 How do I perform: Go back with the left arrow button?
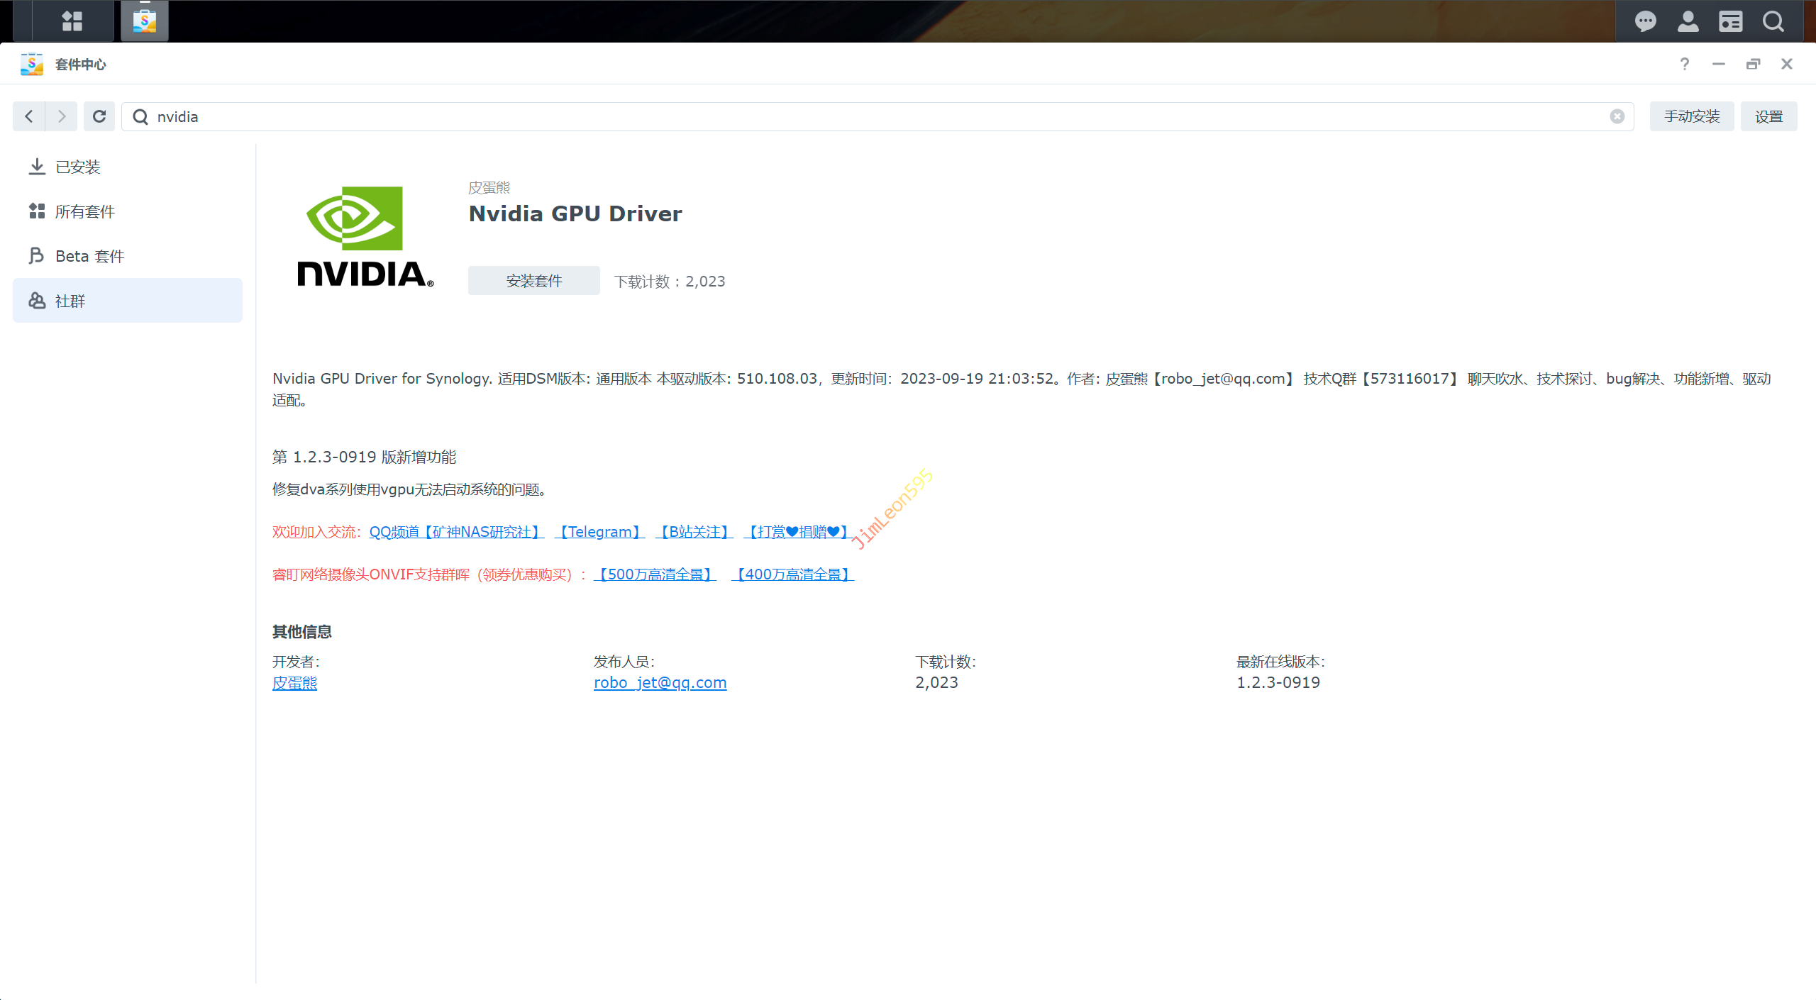click(x=29, y=116)
